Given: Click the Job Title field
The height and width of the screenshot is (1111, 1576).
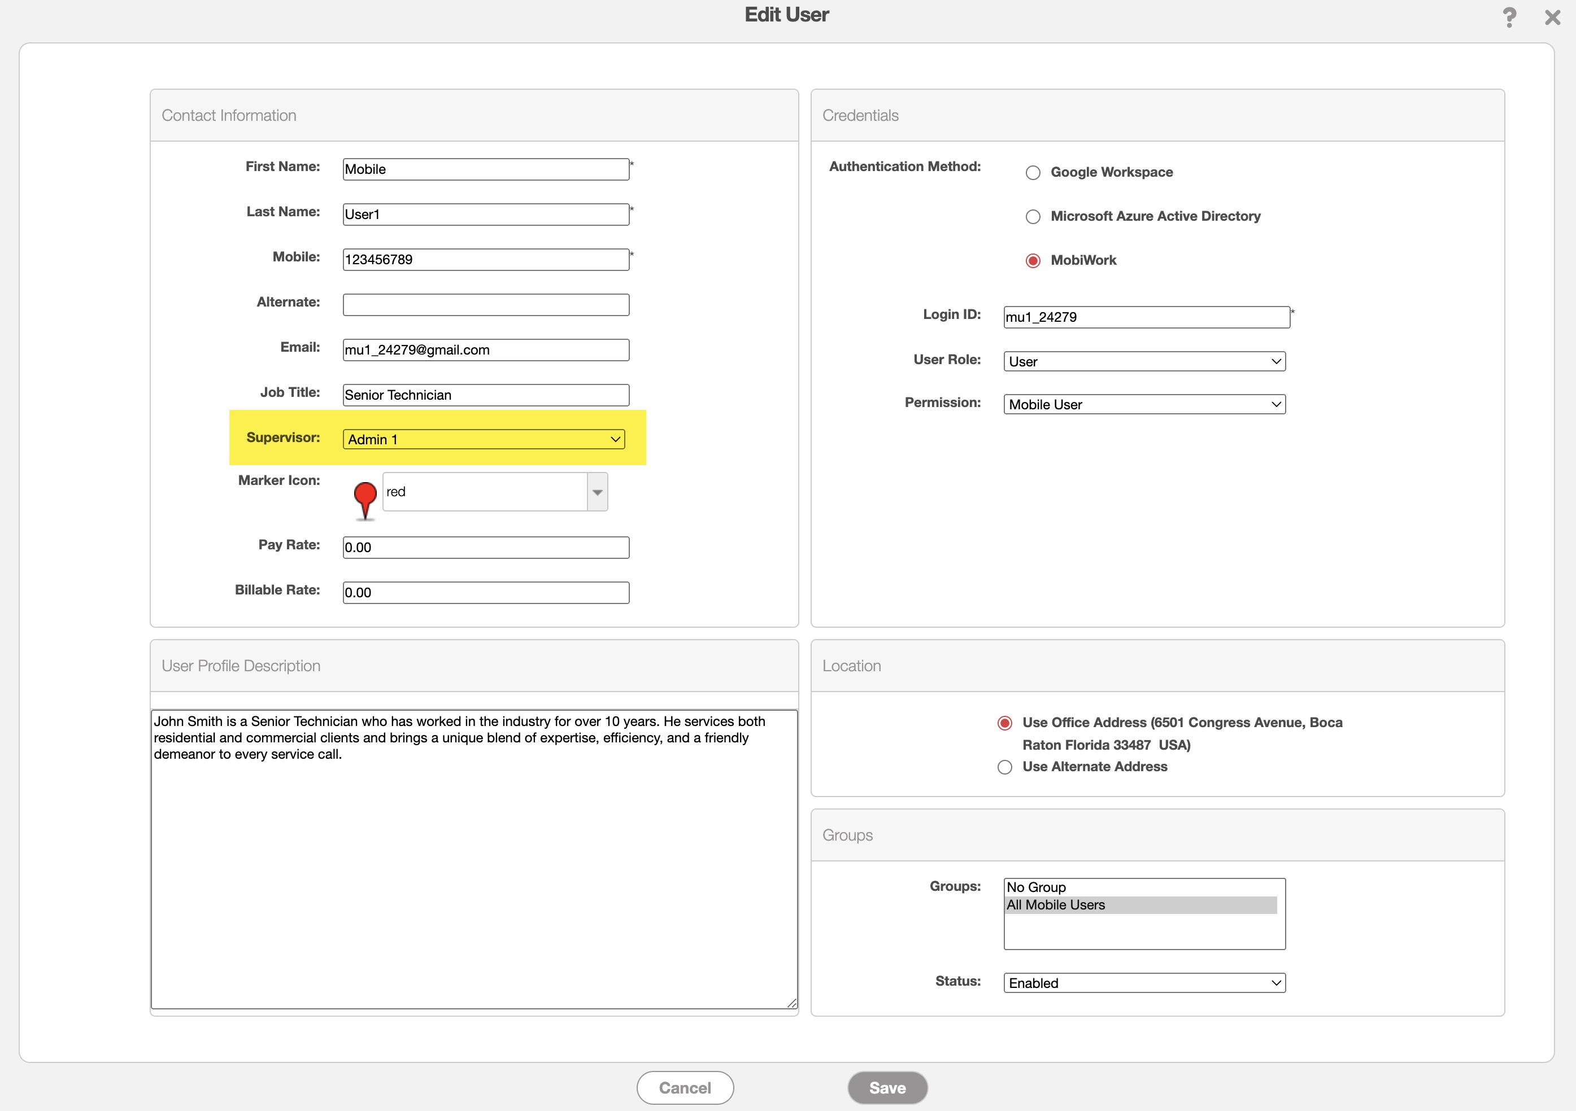Looking at the screenshot, I should click(x=485, y=395).
